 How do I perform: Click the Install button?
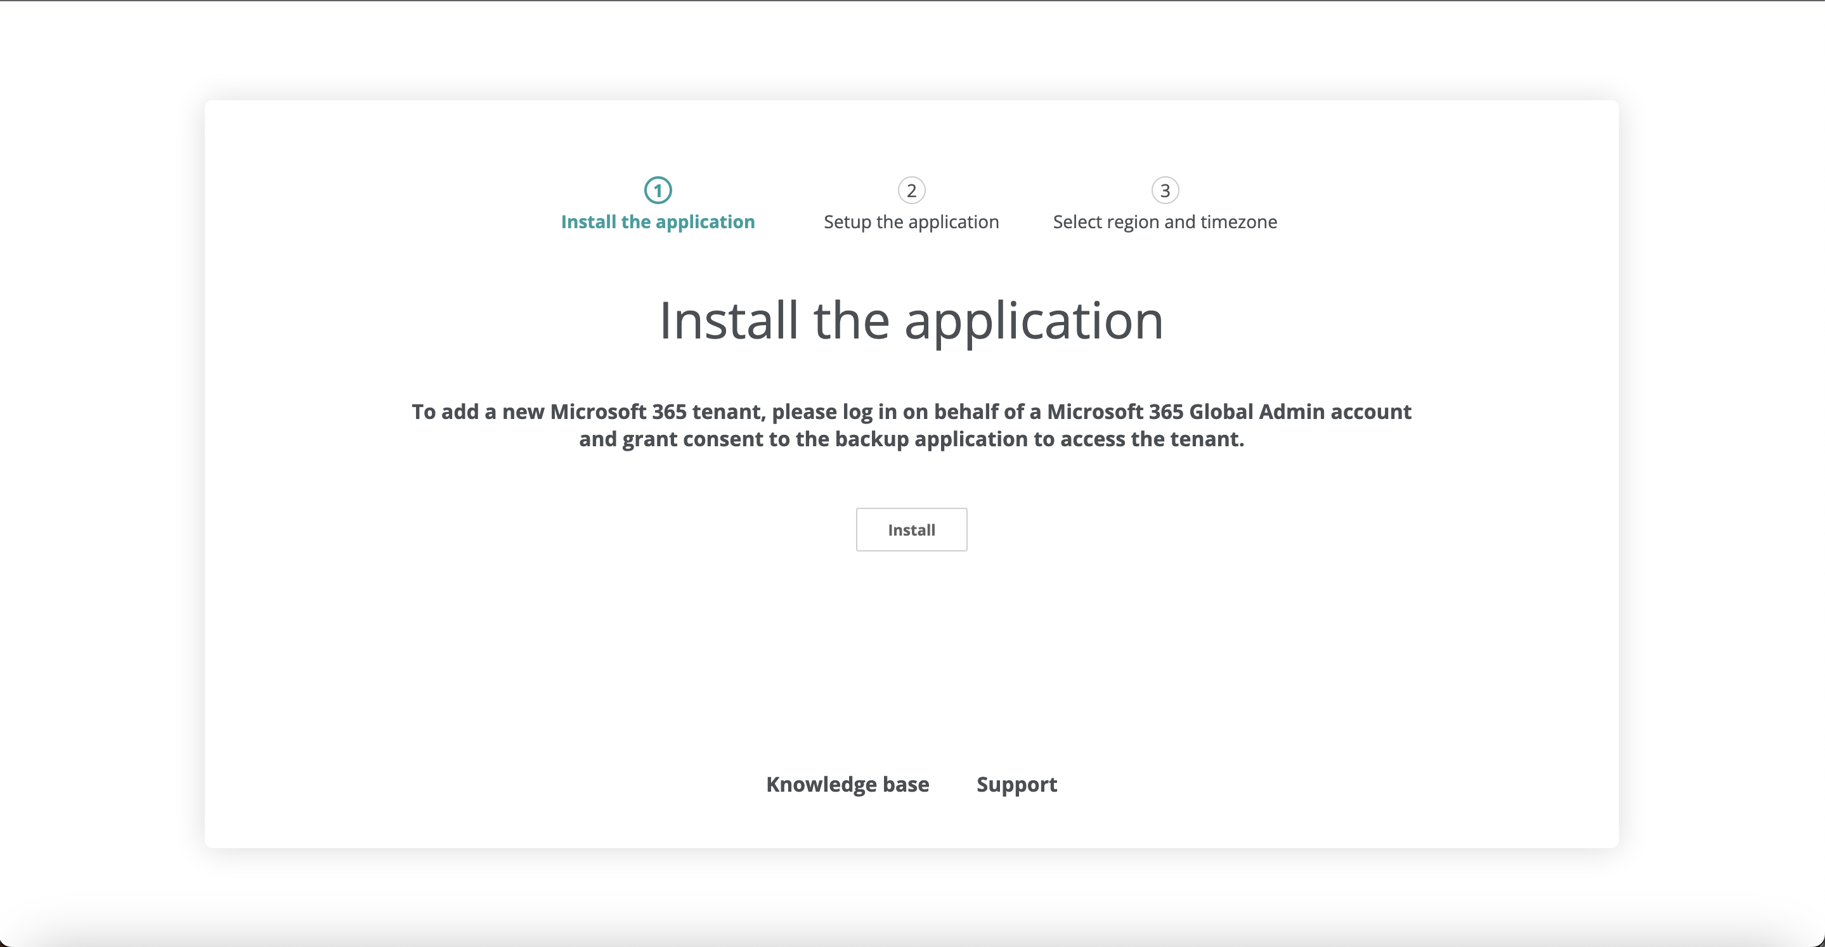point(911,529)
